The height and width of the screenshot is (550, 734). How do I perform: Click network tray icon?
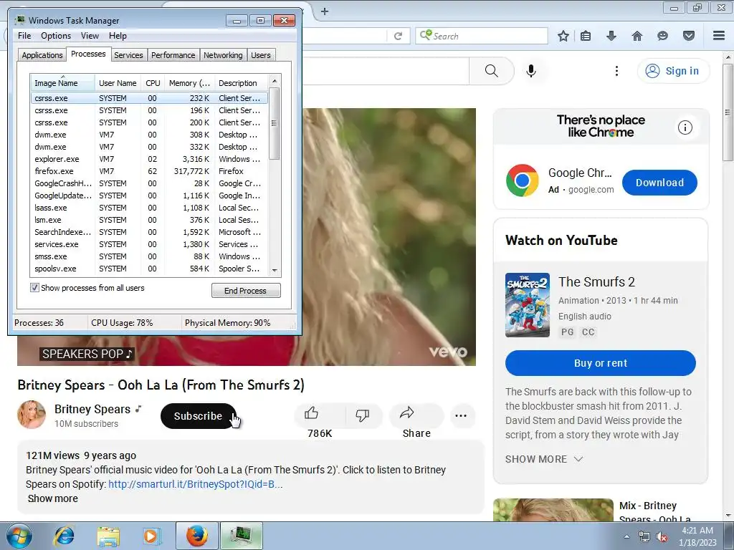pos(644,537)
